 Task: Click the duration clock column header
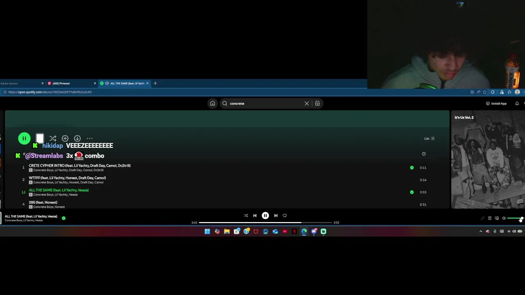[x=424, y=154]
